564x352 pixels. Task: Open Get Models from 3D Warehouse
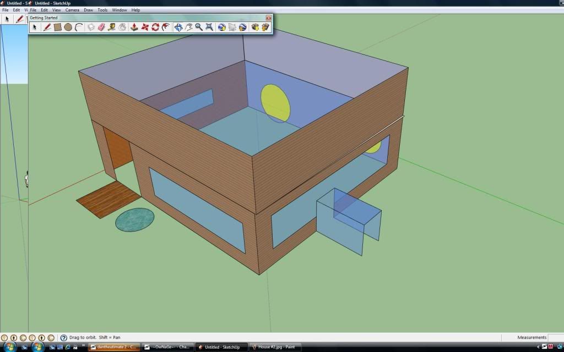tap(255, 27)
